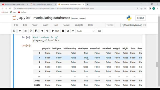The image size is (160, 90).
Task: Open cell type Code dropdown
Action: [x=85, y=31]
